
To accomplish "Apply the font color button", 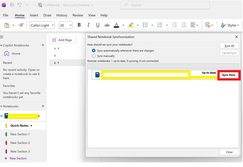I will (x=116, y=25).
